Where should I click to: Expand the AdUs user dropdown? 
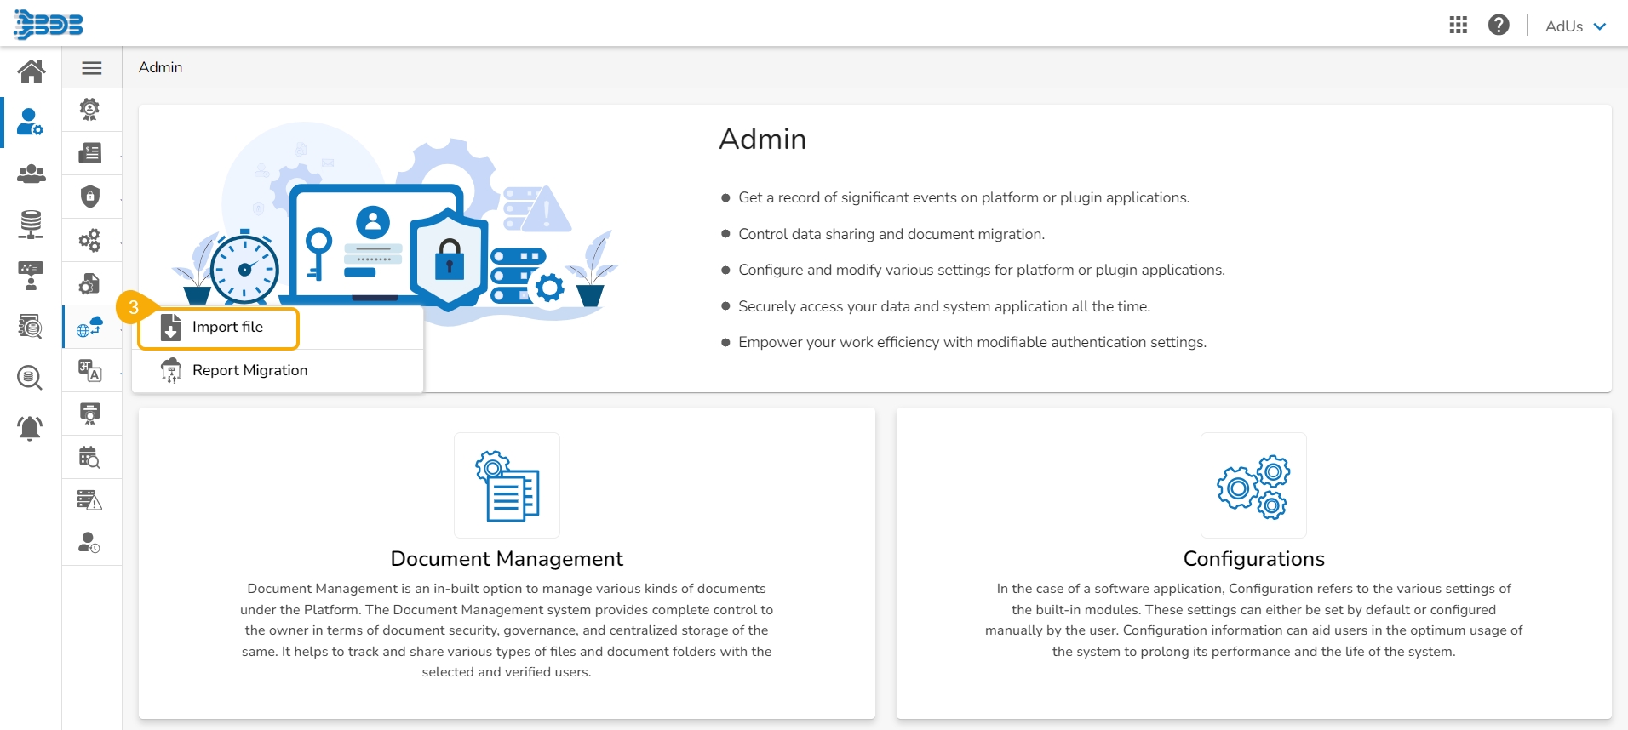[1576, 26]
